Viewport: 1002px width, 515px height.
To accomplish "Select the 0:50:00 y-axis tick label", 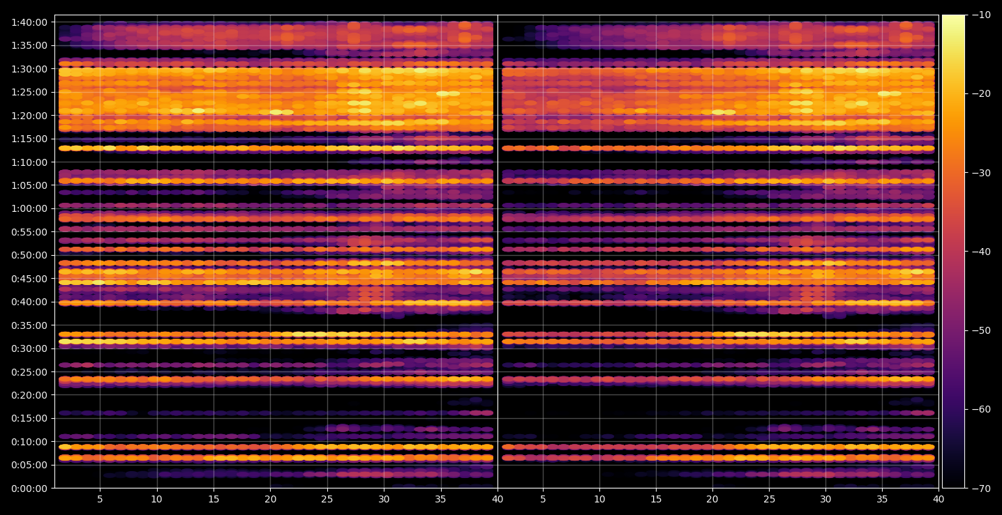I will point(29,255).
